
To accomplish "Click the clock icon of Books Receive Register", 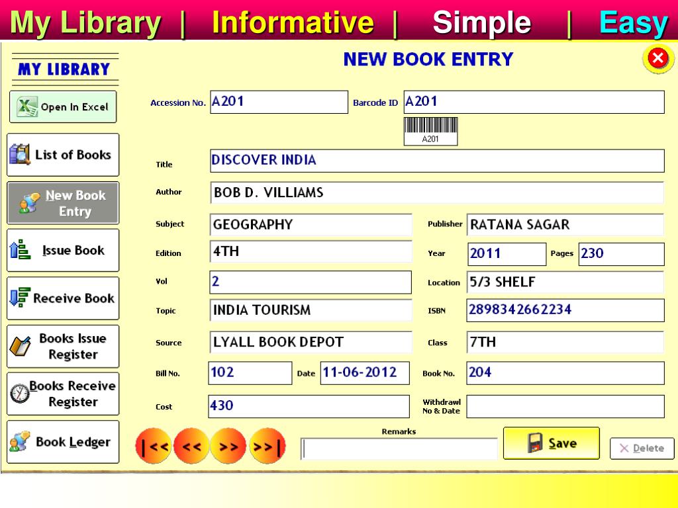I will (x=20, y=393).
